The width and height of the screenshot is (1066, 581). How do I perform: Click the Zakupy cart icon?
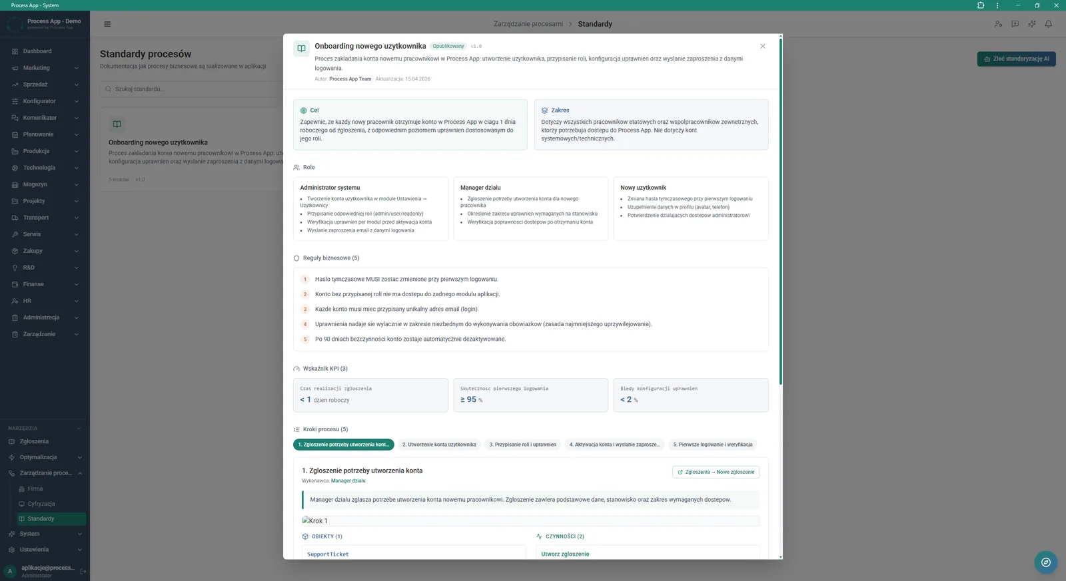15,251
